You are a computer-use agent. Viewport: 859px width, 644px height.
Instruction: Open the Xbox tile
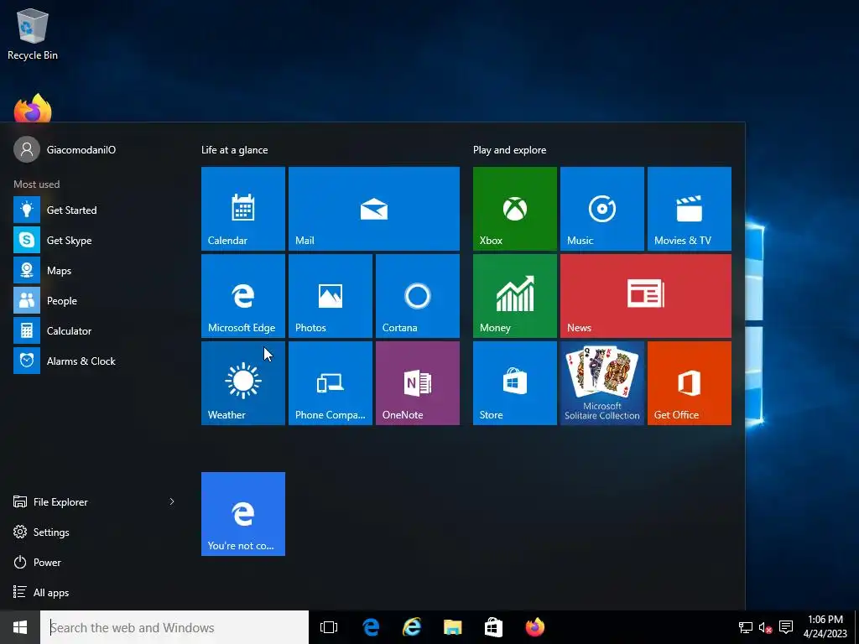point(515,209)
